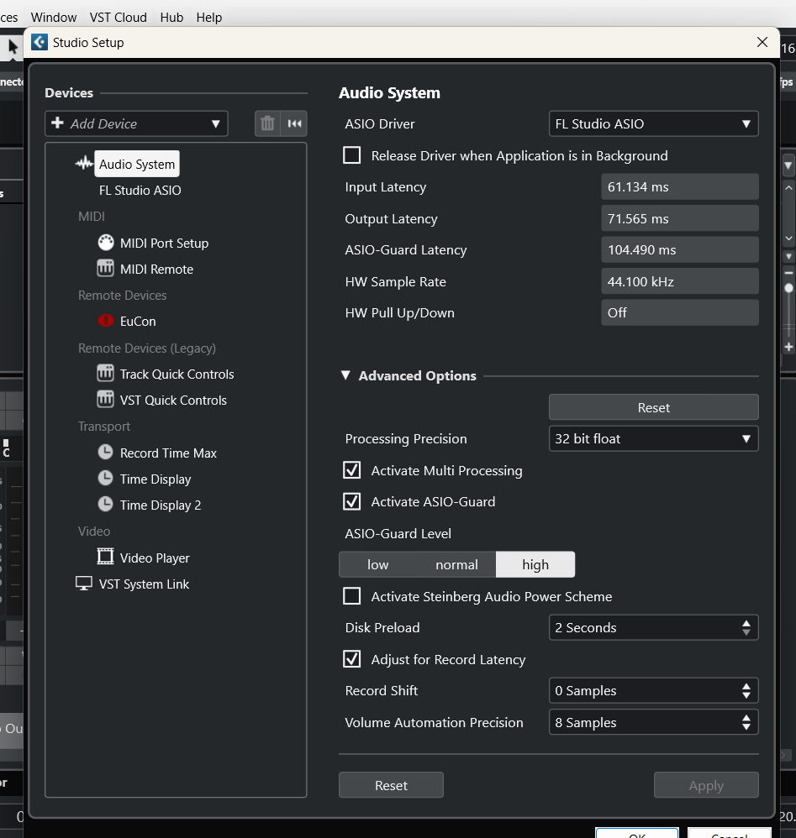
Task: Click plus icon in the Add Device box
Action: [x=57, y=123]
